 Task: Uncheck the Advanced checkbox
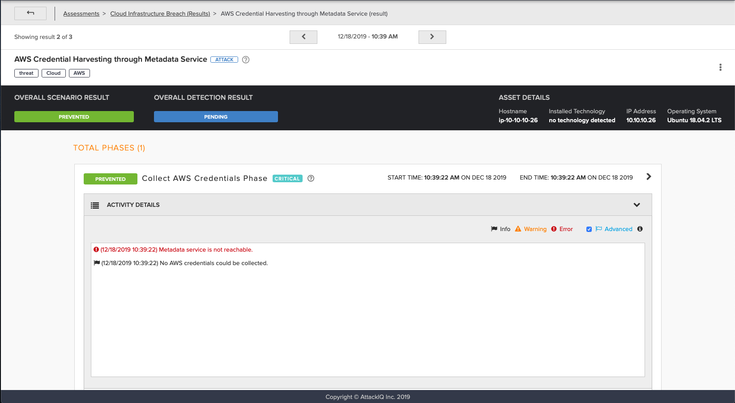tap(589, 229)
